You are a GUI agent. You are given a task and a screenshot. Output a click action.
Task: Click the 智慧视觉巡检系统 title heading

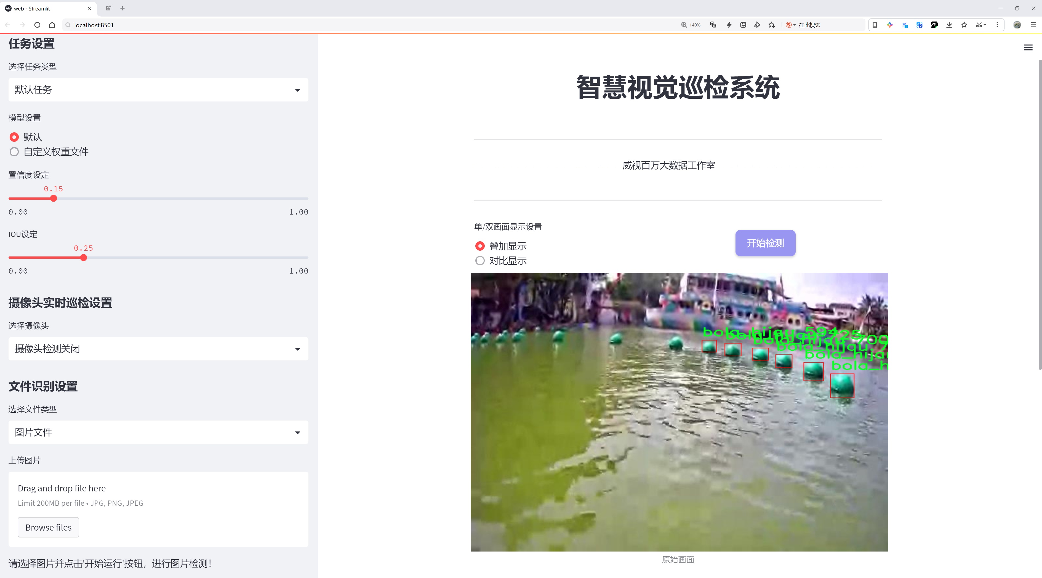pyautogui.click(x=678, y=87)
